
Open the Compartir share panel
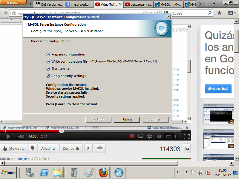(x=71, y=148)
